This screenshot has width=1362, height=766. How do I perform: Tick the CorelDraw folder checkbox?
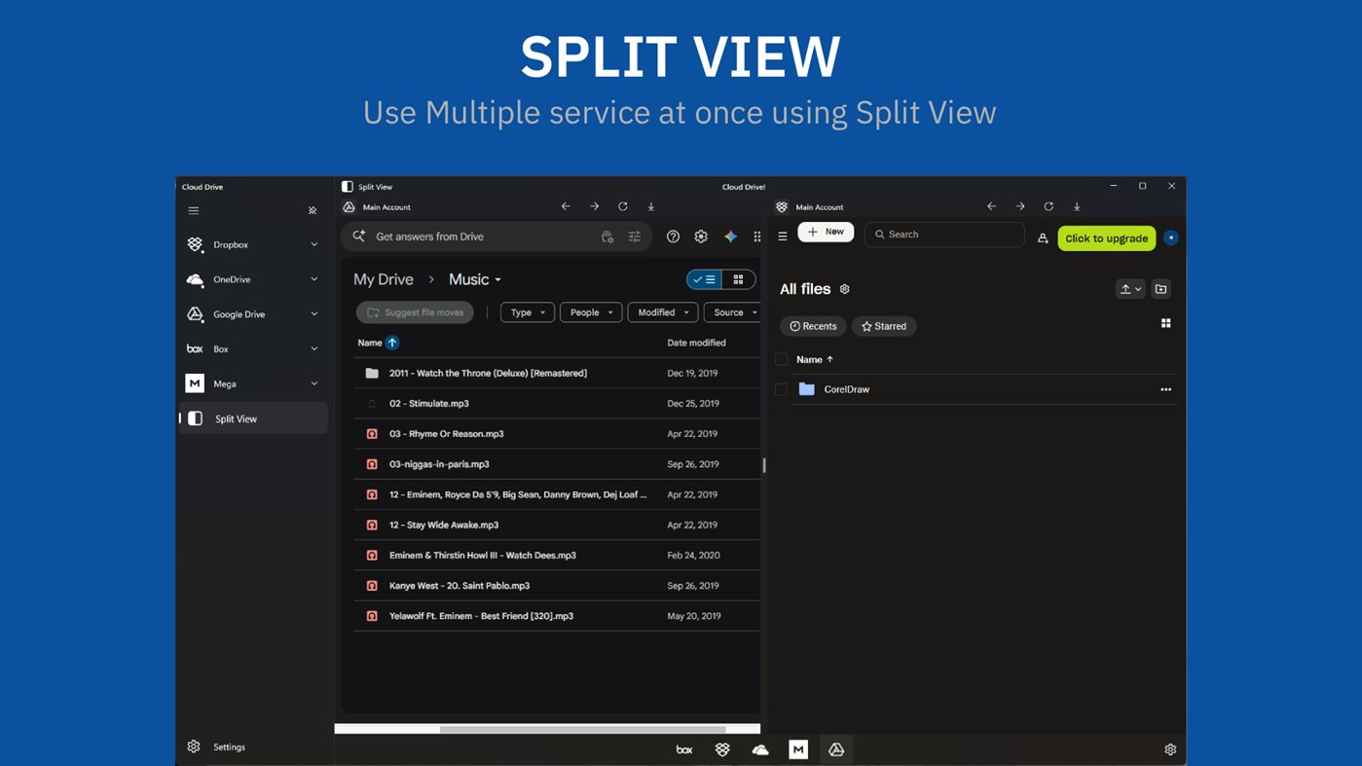pyautogui.click(x=782, y=389)
